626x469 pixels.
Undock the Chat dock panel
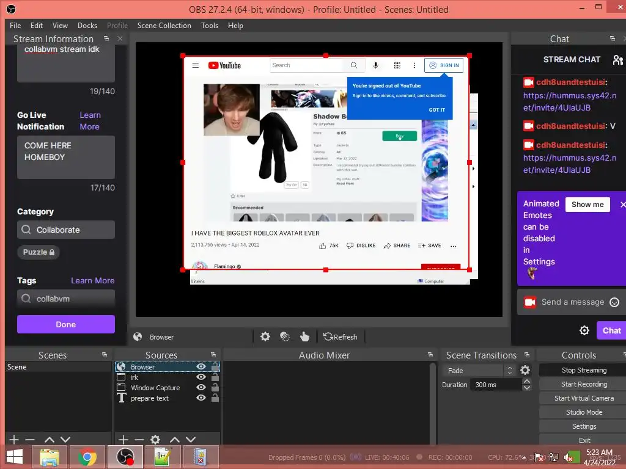click(x=613, y=38)
